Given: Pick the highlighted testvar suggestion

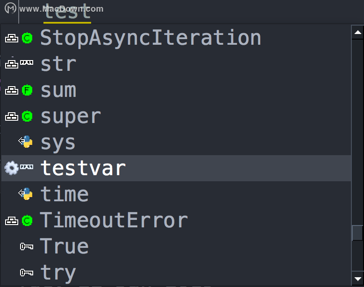Looking at the screenshot, I should [176, 168].
